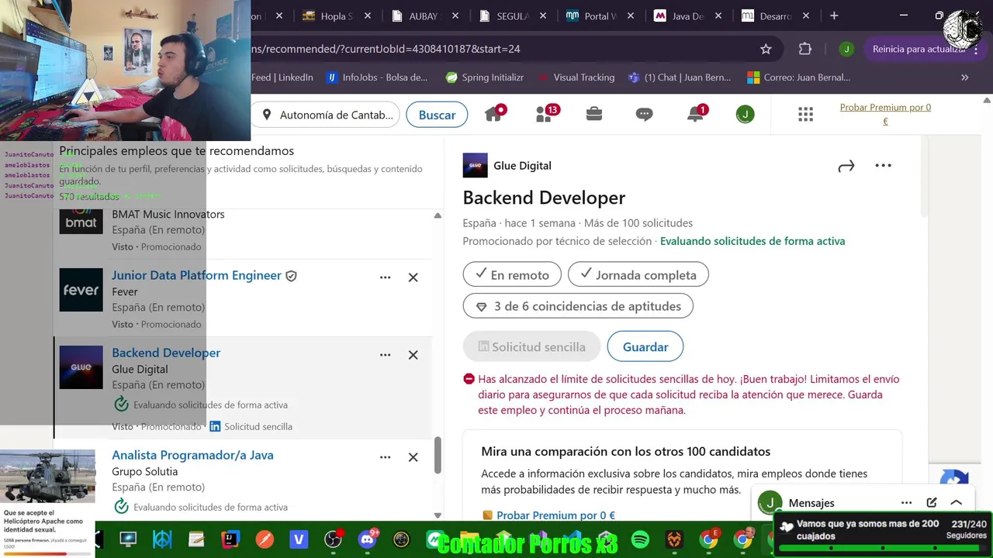Click the Buscar search button
The height and width of the screenshot is (558, 993).
(437, 115)
